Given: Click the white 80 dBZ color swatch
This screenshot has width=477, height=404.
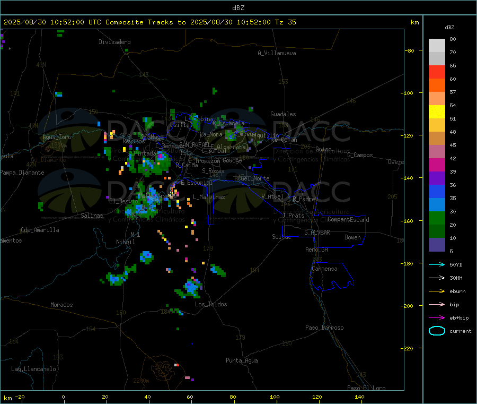Looking at the screenshot, I should tap(437, 46).
